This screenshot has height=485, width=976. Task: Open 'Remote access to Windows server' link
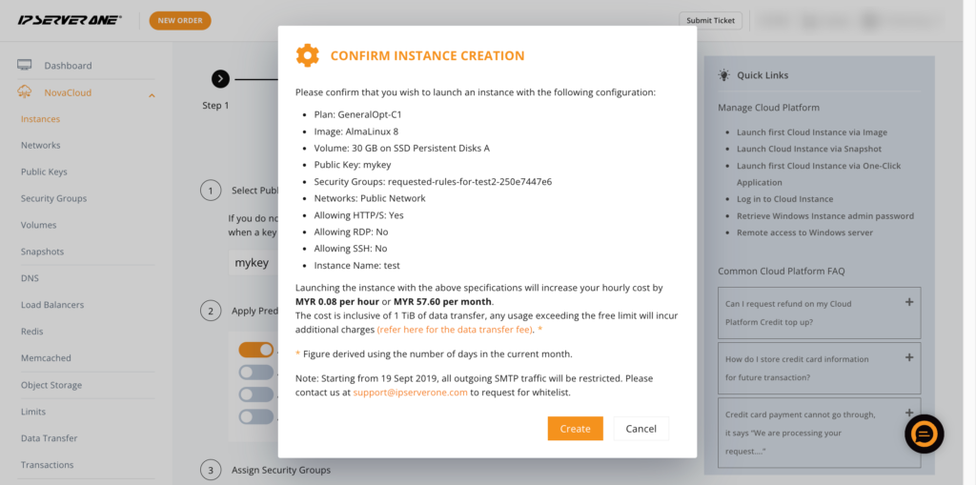pyautogui.click(x=804, y=232)
